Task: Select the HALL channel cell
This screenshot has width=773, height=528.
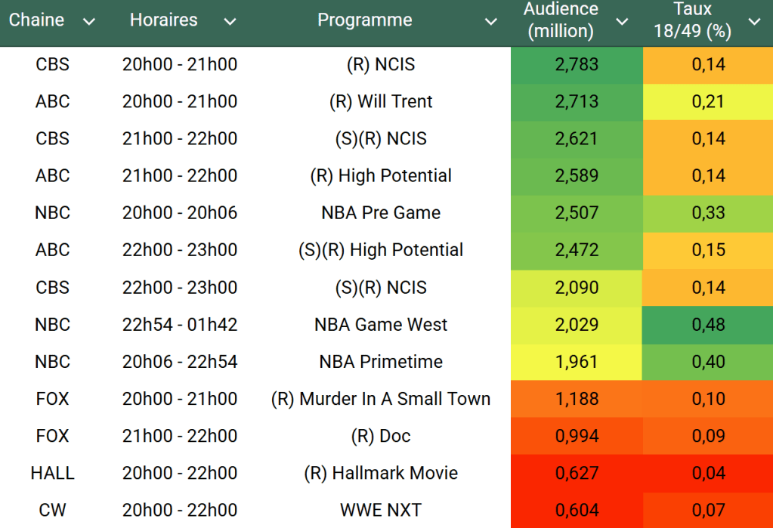Action: (53, 473)
